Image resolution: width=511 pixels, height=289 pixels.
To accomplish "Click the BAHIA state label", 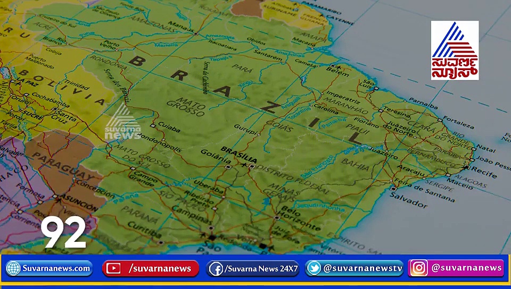I will pos(356,164).
